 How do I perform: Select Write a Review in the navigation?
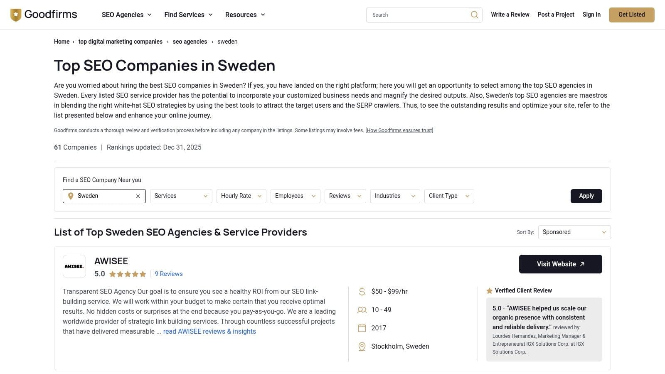click(x=510, y=15)
